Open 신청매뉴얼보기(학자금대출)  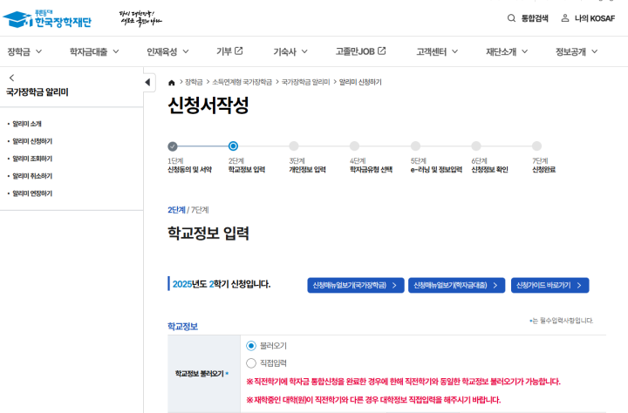click(456, 285)
